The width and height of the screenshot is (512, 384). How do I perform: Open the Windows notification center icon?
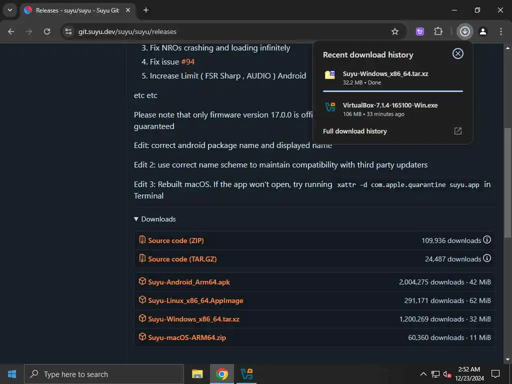tap(495, 374)
